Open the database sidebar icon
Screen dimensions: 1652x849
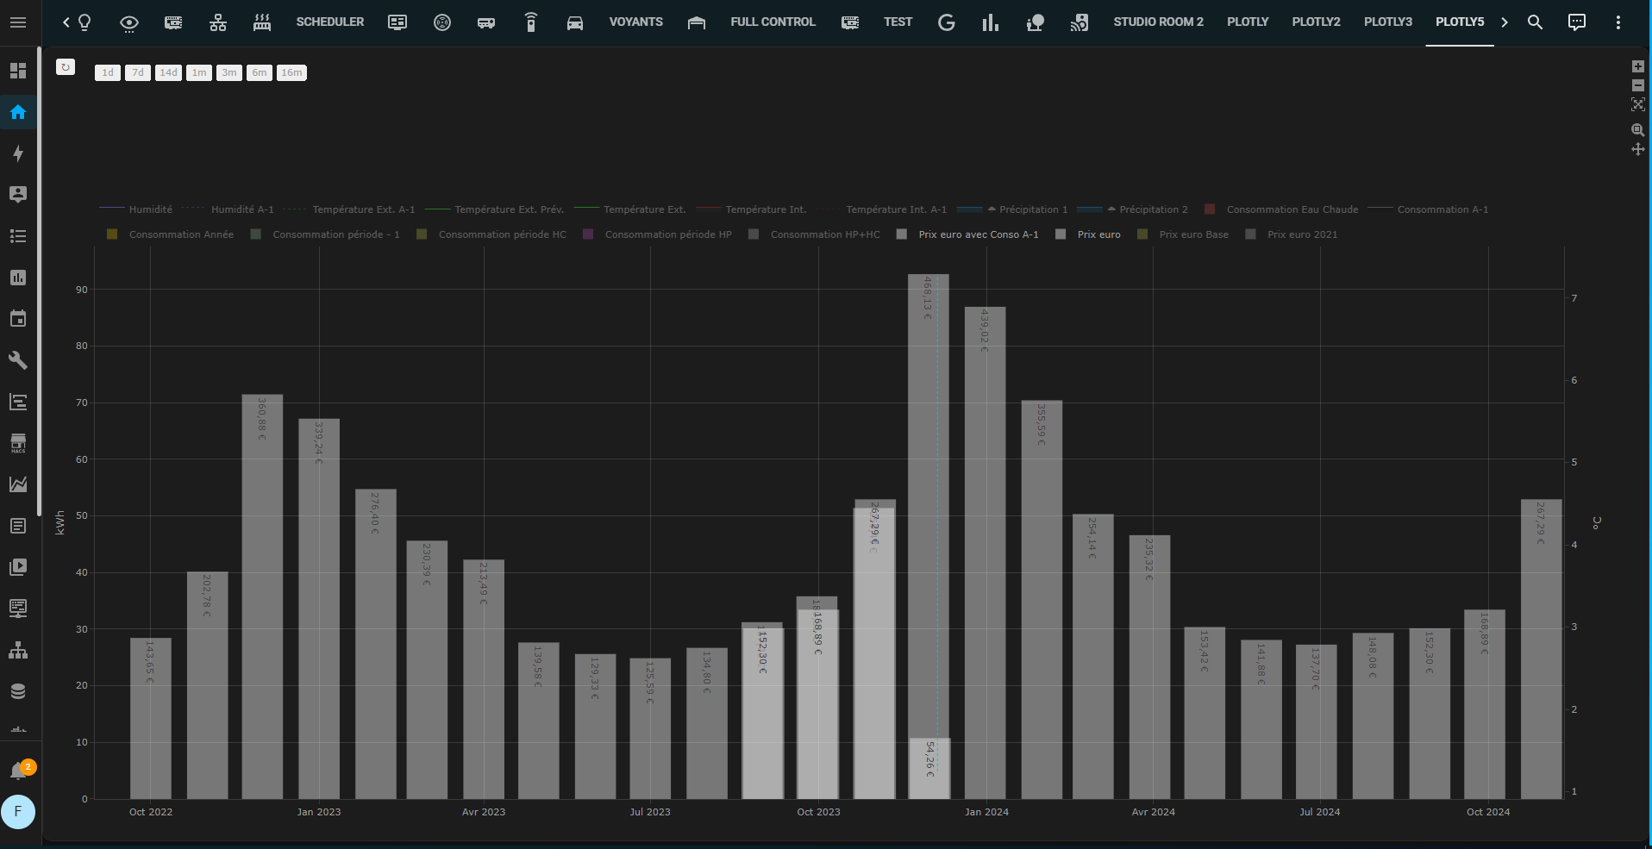[x=18, y=691]
